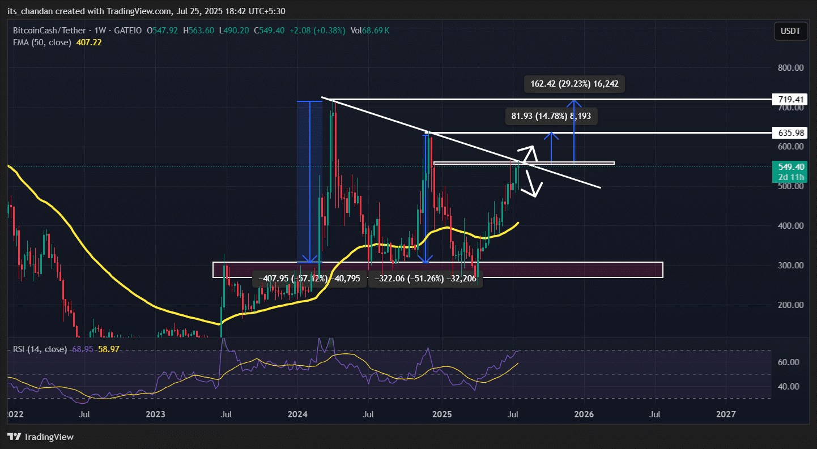Click the −407.95 (−57.12%) measurement label
Viewport: 817px width, 449px height.
click(x=309, y=279)
